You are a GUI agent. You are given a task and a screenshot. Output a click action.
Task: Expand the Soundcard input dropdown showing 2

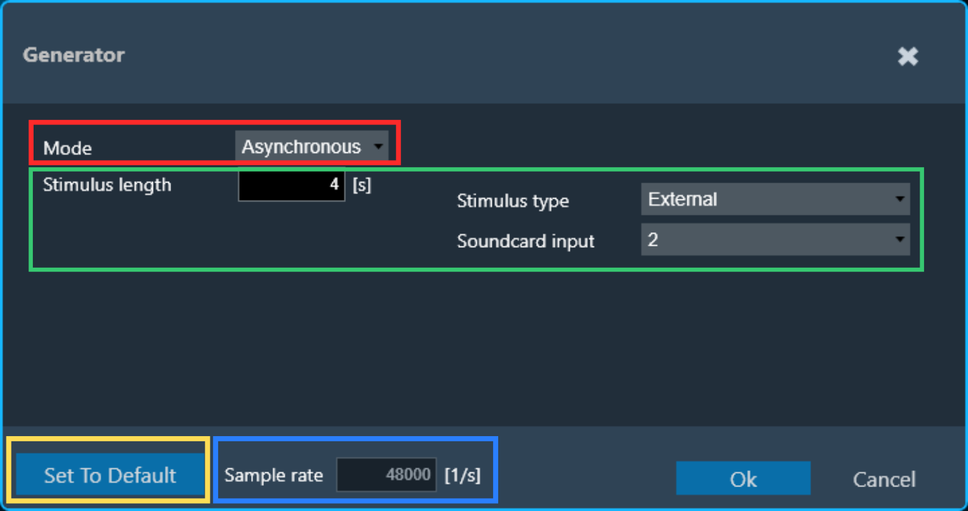pyautogui.click(x=775, y=239)
